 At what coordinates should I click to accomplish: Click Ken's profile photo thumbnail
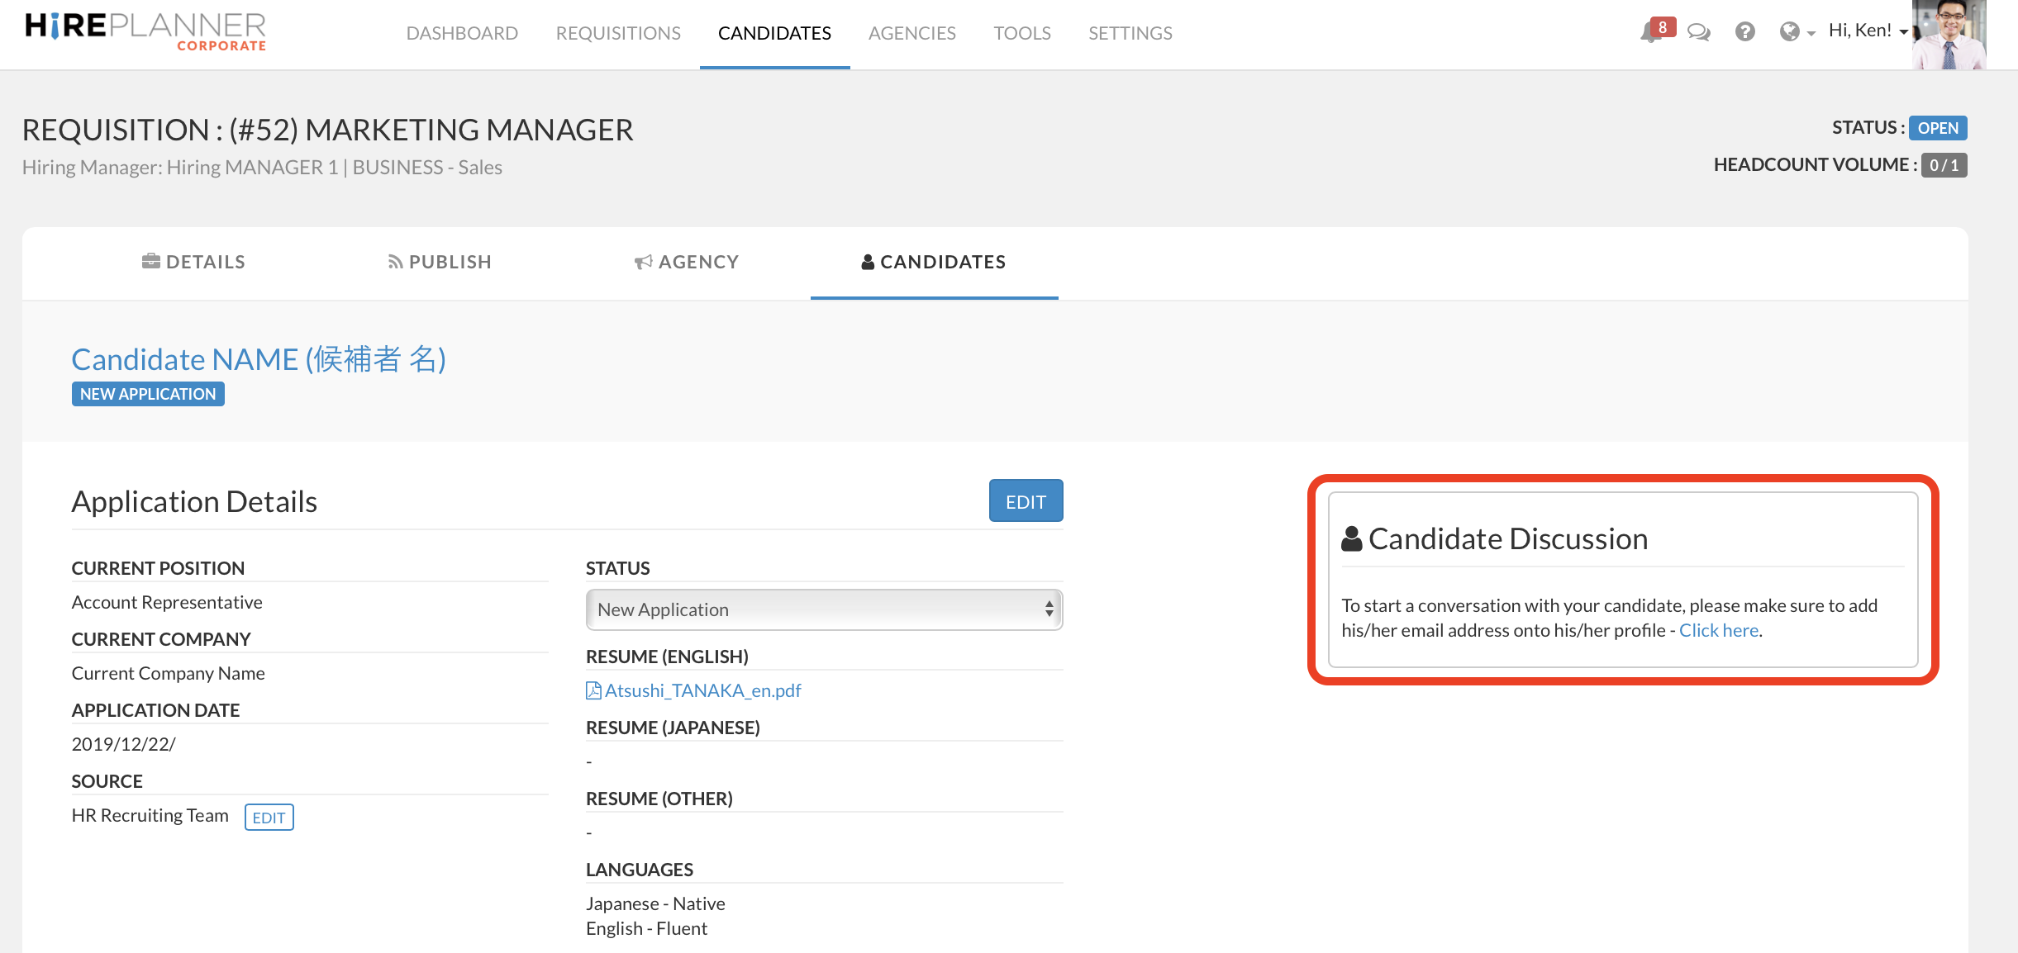coord(1949,36)
